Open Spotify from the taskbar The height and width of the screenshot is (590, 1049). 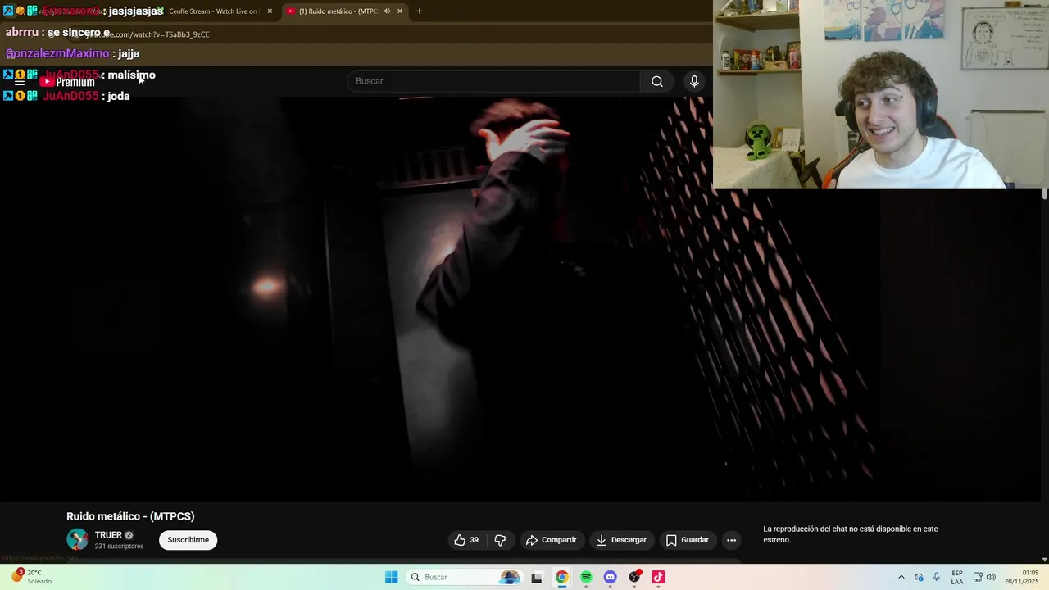tap(586, 577)
